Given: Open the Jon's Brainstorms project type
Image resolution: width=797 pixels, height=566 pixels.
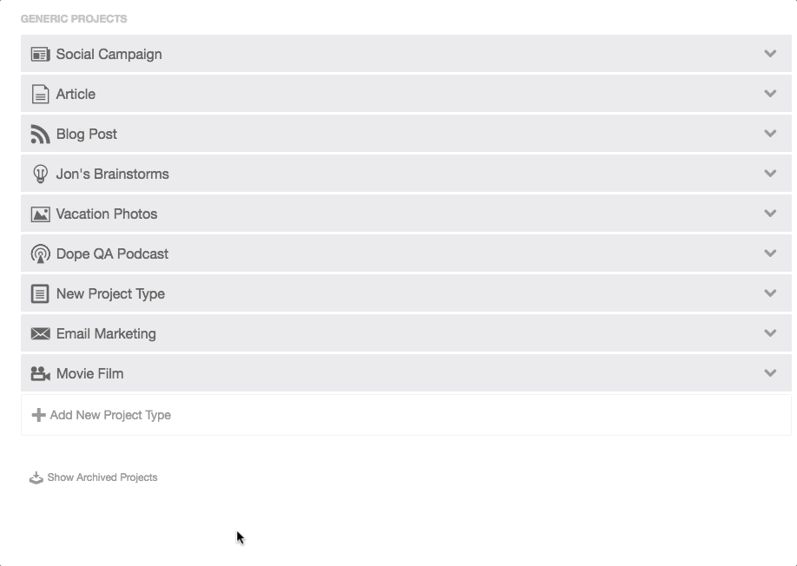Looking at the screenshot, I should [x=406, y=174].
